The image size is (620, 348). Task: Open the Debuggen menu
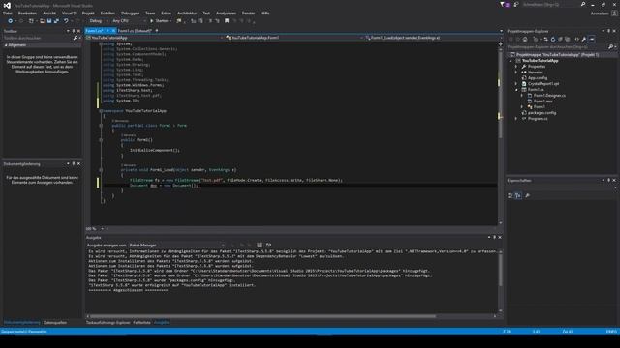pyautogui.click(x=130, y=13)
